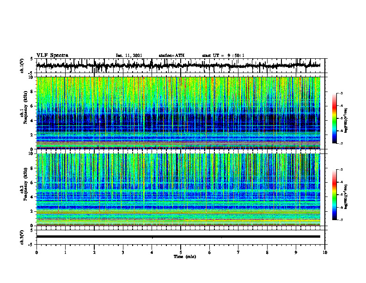The image size is (366, 283).
Task: Click time axis tick label "6"
Action: [x=210, y=252]
